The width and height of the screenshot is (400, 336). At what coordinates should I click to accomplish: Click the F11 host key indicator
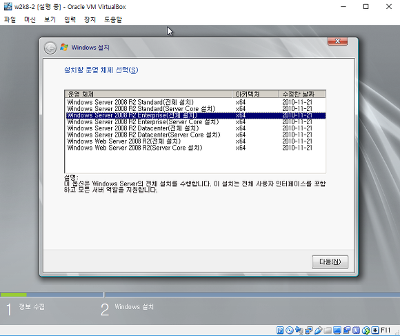(x=386, y=330)
